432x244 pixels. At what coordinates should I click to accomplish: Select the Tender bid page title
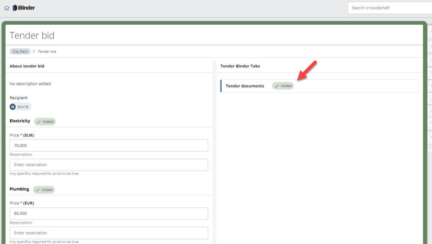[x=32, y=35]
